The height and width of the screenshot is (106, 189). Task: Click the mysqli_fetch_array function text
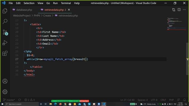tap(58, 59)
